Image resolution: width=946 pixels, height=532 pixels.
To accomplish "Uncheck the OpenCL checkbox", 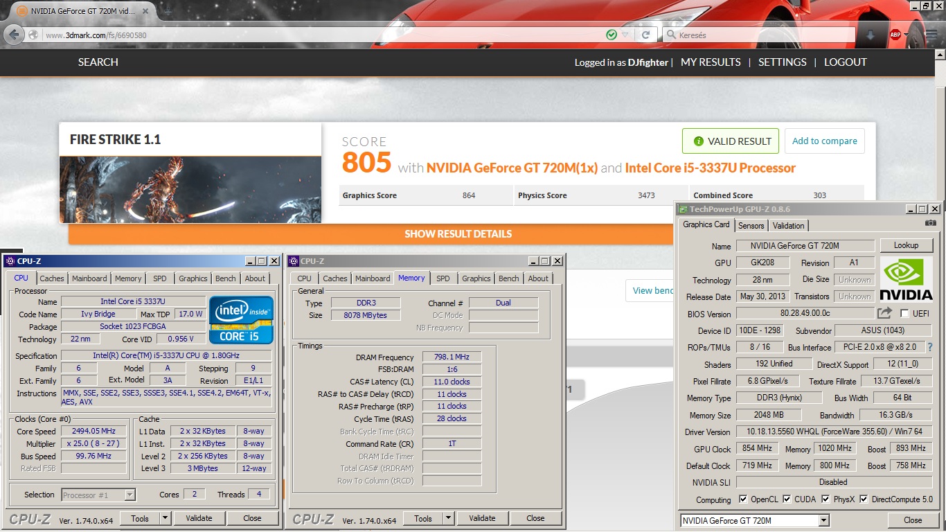I will [743, 499].
